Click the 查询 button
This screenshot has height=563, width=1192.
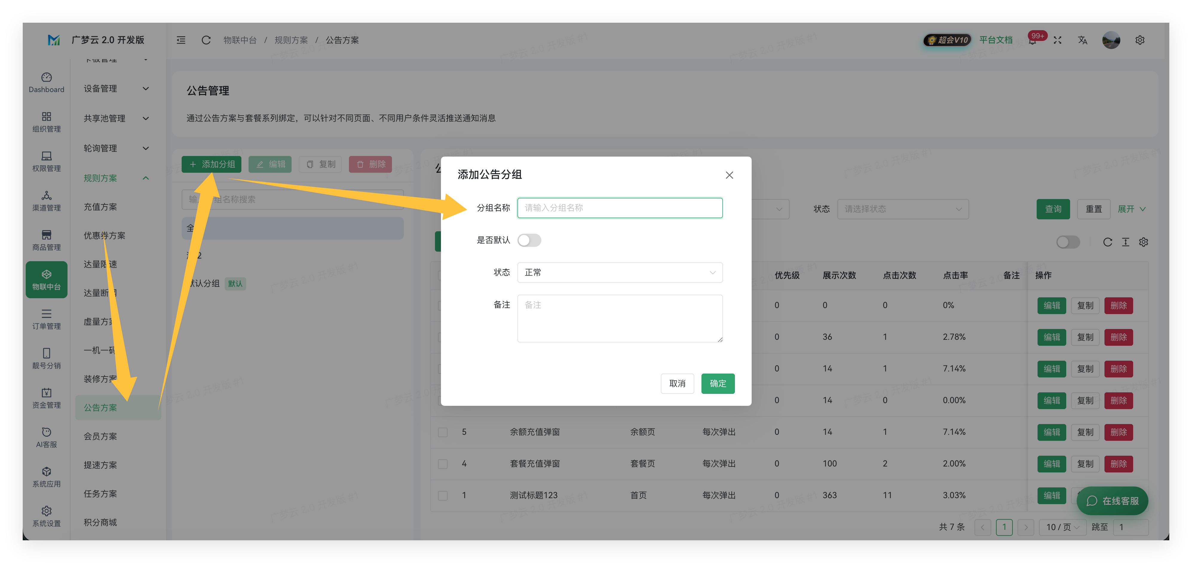1053,209
